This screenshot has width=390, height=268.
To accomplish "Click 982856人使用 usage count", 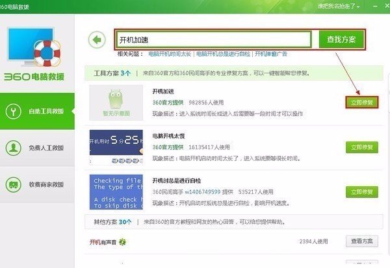I will point(206,103).
